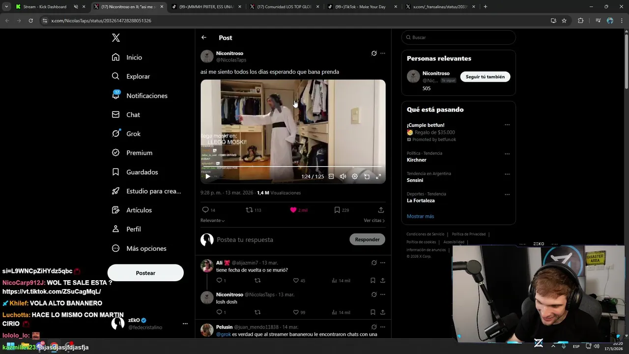Viewport: 629px width, 354px height.
Task: Go to Perfil page
Action: point(126,229)
